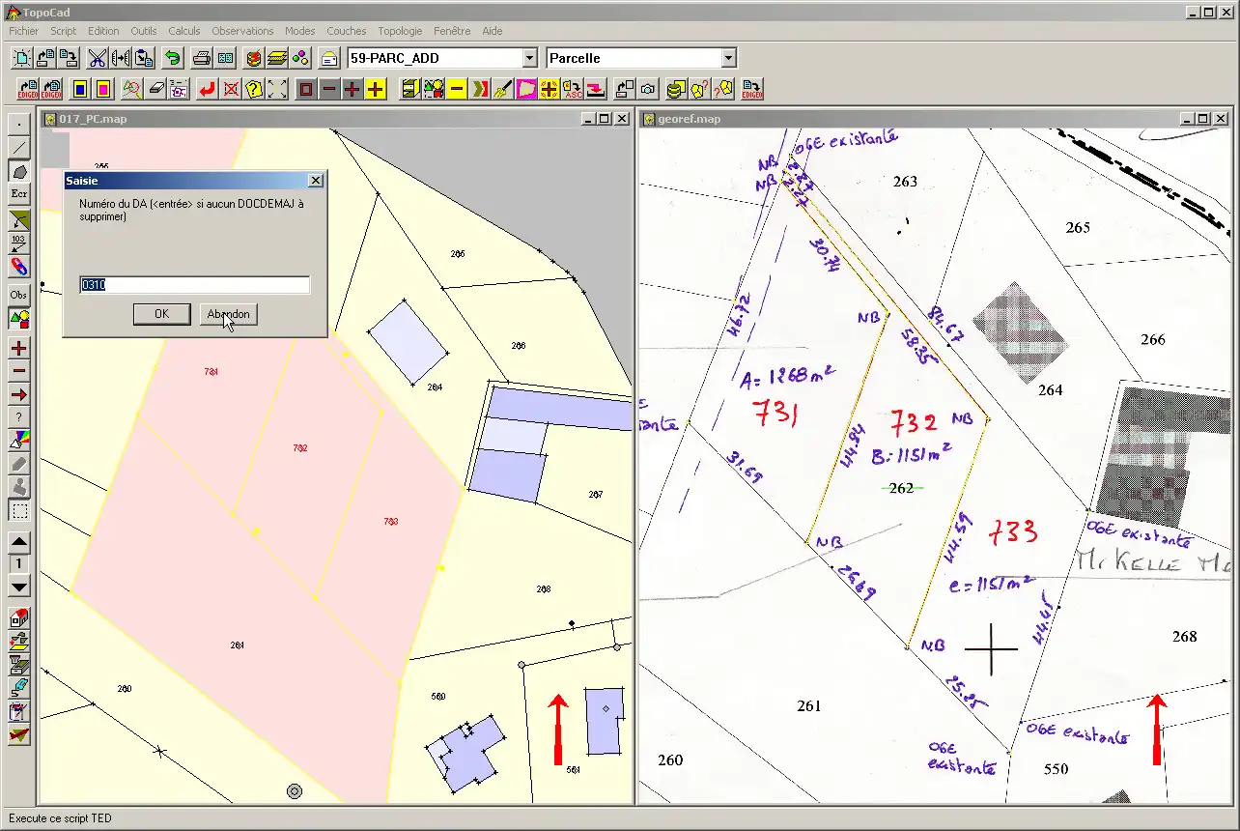Click the chain link tool icon
The width and height of the screenshot is (1240, 831).
coord(19,266)
